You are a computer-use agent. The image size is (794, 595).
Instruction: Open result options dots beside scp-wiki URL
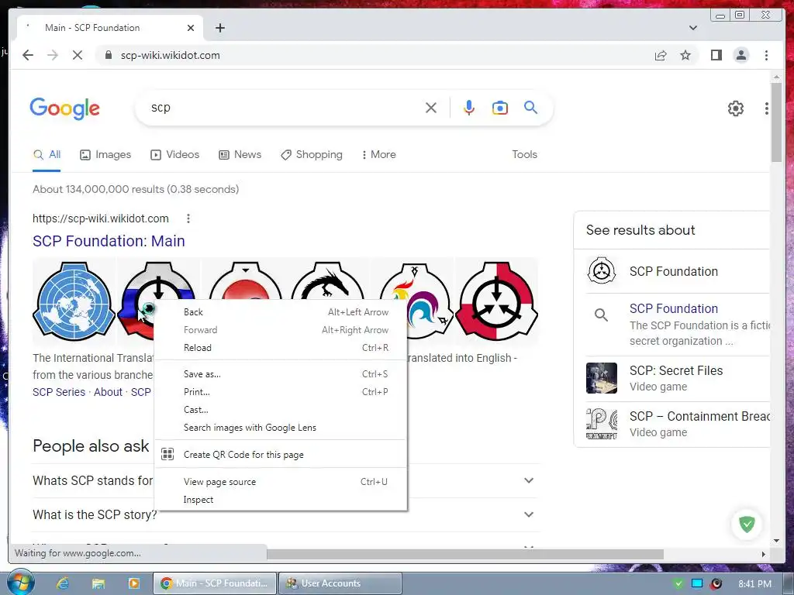point(188,218)
